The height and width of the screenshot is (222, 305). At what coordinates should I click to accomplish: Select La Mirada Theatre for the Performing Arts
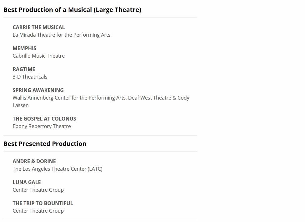[61, 35]
